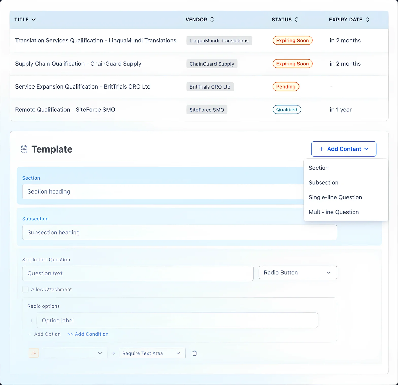Delete the condition with the trash icon
398x385 pixels.
tap(195, 353)
